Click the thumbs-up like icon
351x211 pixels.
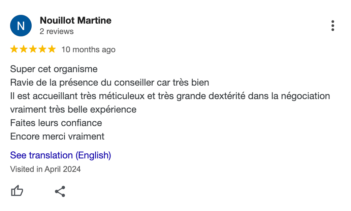pyautogui.click(x=17, y=191)
